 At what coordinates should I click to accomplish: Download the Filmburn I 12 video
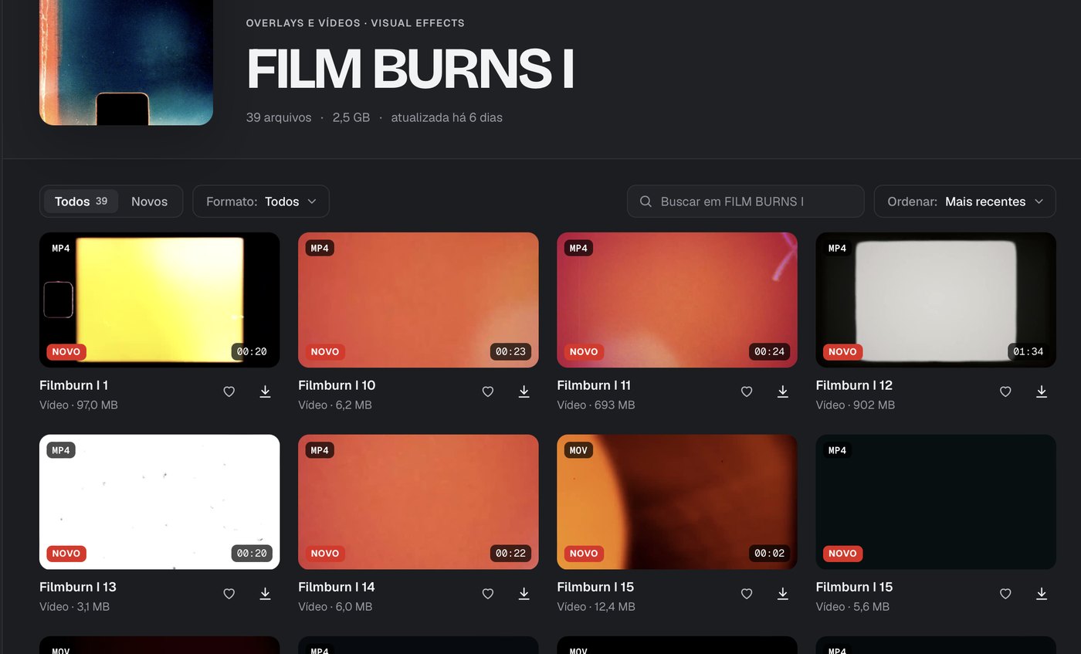pyautogui.click(x=1041, y=391)
